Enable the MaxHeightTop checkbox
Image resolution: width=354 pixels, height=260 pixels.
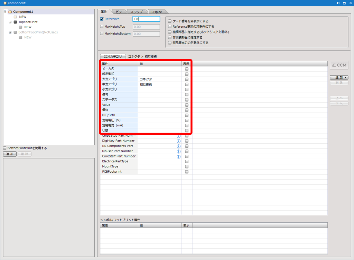[x=102, y=27]
